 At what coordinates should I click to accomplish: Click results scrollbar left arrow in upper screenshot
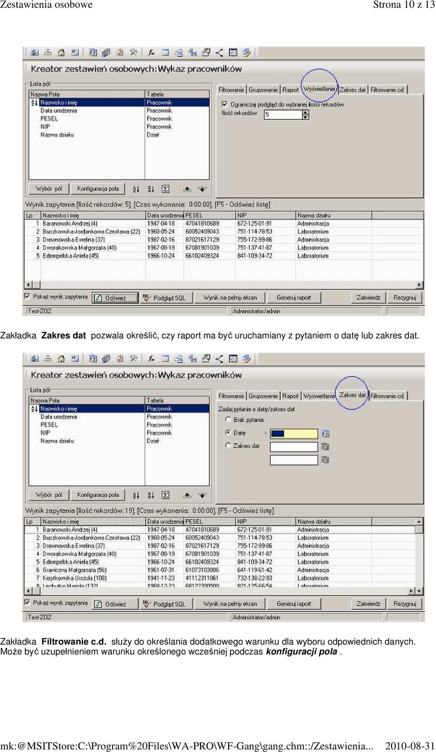[28, 285]
